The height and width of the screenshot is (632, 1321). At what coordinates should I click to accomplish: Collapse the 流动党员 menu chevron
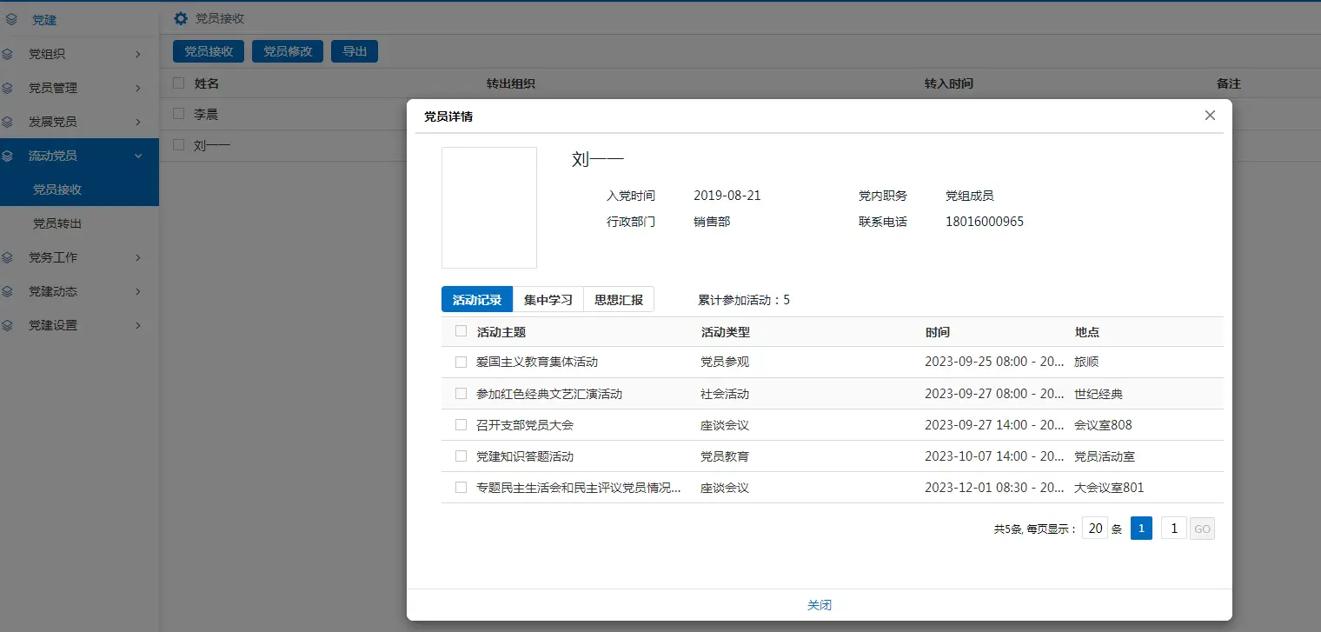click(138, 156)
